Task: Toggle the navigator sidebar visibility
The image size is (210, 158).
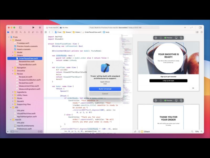Action: 20,28
